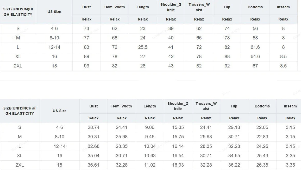This screenshot has height=171, width=301.
Task: Select the Bust header in the CM table
Action: point(86,7)
